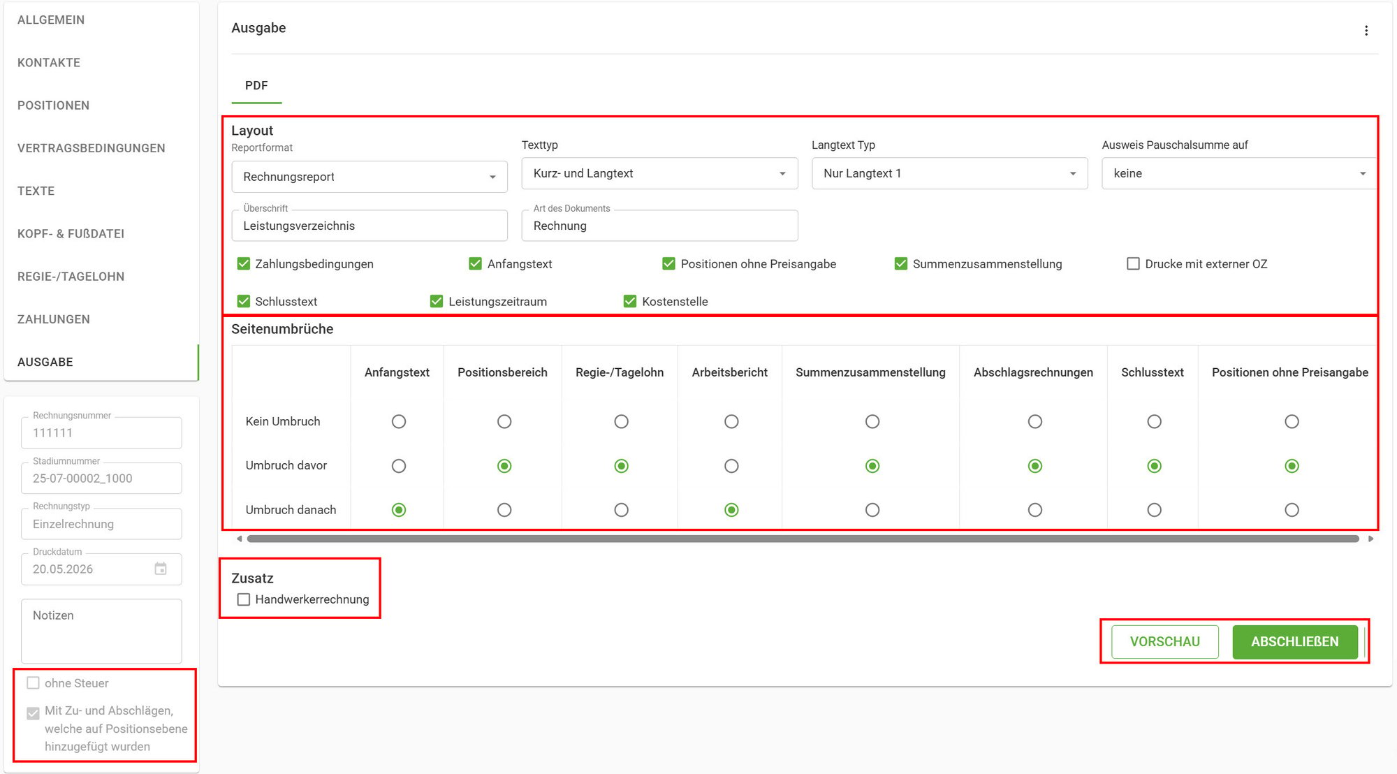
Task: Toggle Positionen ohne Preisangabe checkbox
Action: 669,263
